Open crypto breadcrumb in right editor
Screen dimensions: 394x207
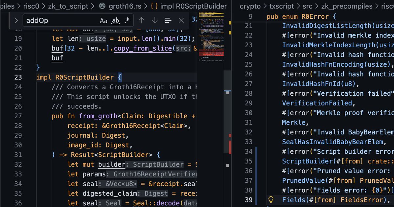pyautogui.click(x=250, y=6)
